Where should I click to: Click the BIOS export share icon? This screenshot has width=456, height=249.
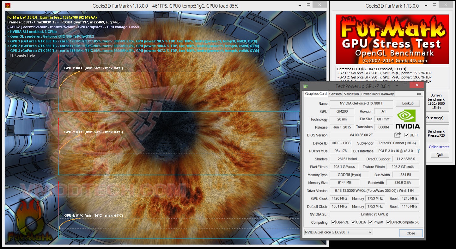click(x=398, y=135)
